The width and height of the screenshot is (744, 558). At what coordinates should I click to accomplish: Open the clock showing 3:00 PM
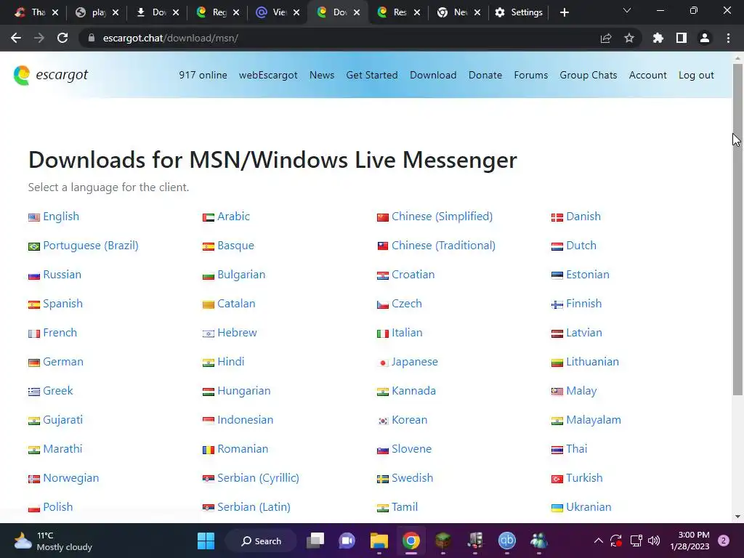(690, 541)
